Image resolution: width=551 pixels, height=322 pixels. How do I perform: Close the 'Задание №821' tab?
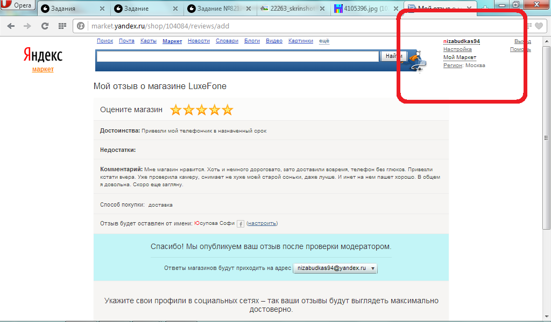pos(249,9)
